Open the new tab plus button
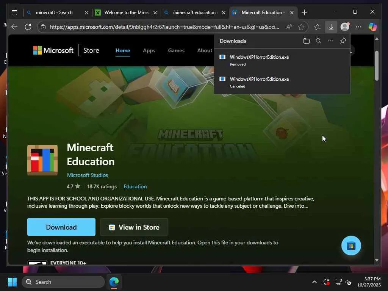Image resolution: width=388 pixels, height=291 pixels. click(x=304, y=13)
